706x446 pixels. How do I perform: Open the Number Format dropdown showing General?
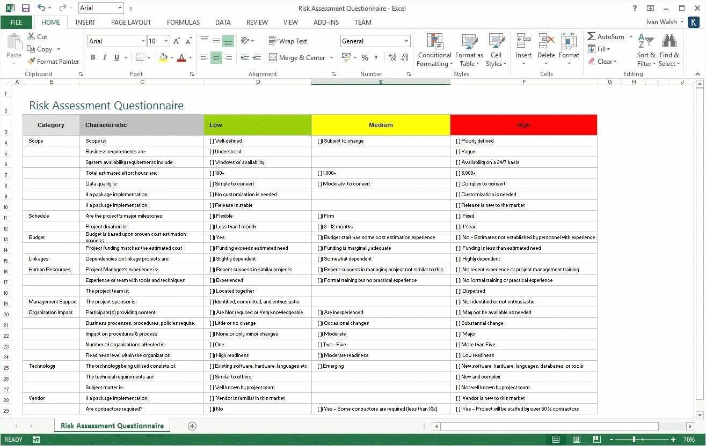pyautogui.click(x=374, y=41)
